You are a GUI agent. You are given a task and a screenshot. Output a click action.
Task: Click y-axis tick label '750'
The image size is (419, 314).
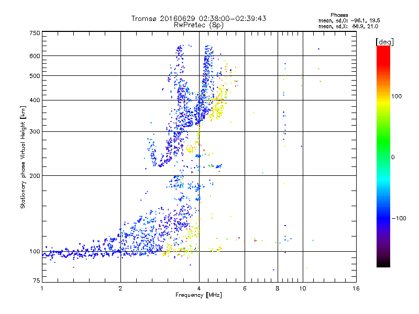pyautogui.click(x=35, y=33)
